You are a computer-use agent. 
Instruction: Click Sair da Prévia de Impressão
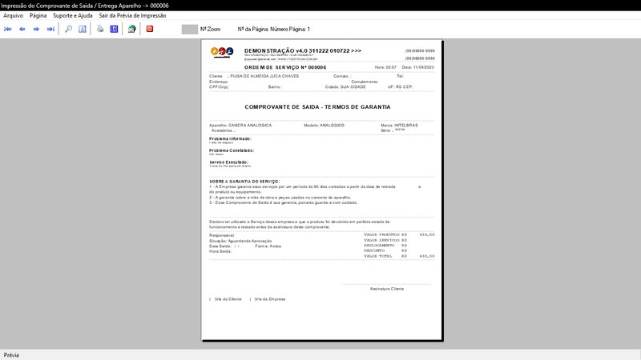(x=132, y=15)
